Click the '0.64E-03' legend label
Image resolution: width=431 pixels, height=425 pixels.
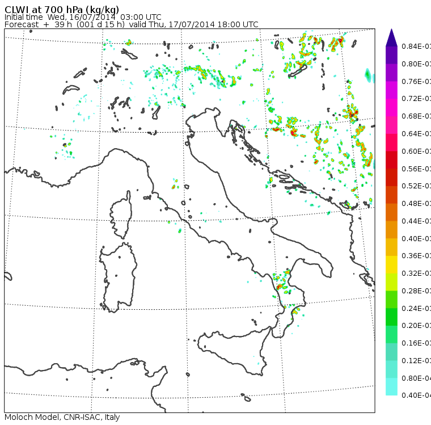[x=416, y=134]
